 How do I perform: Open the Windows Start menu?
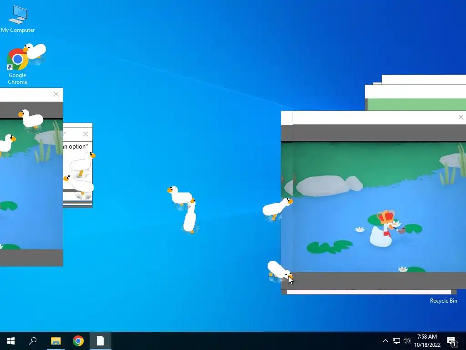coord(11,341)
